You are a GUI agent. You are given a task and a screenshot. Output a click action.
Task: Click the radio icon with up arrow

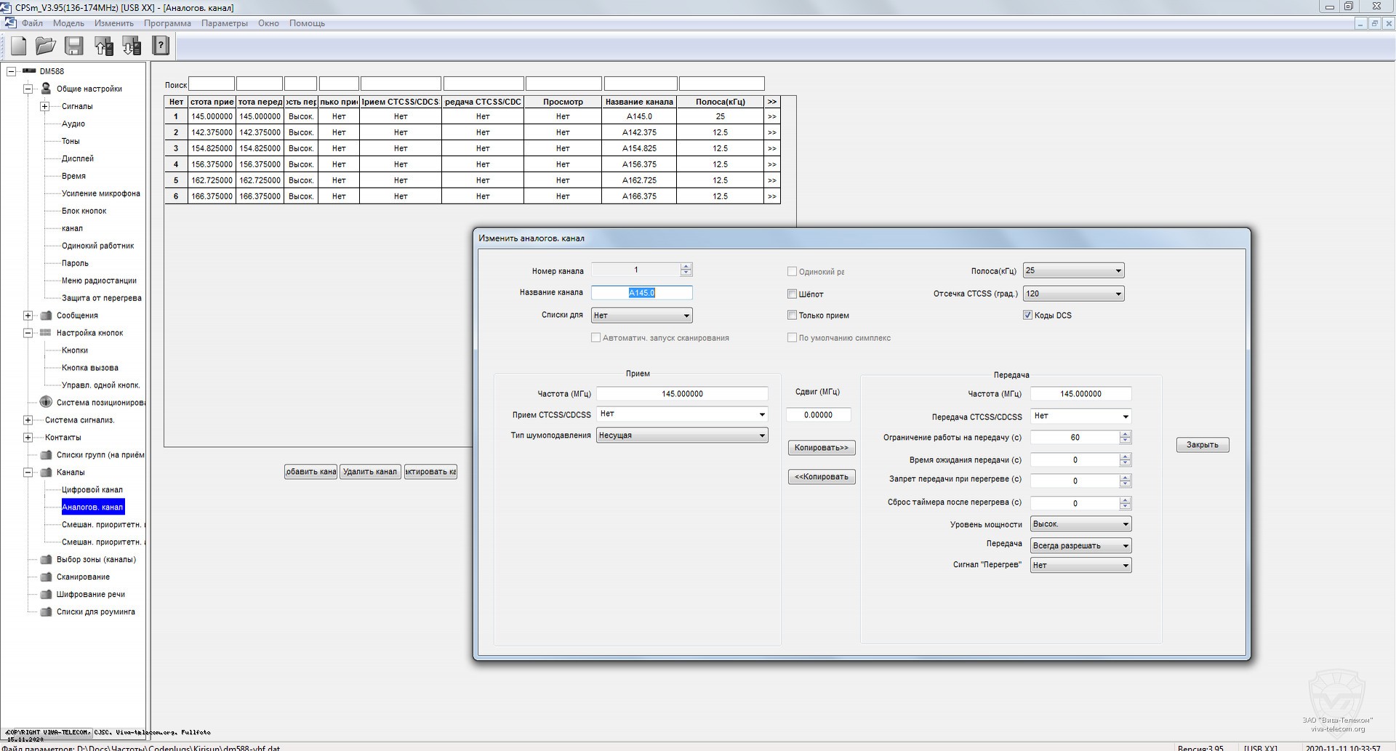[103, 47]
